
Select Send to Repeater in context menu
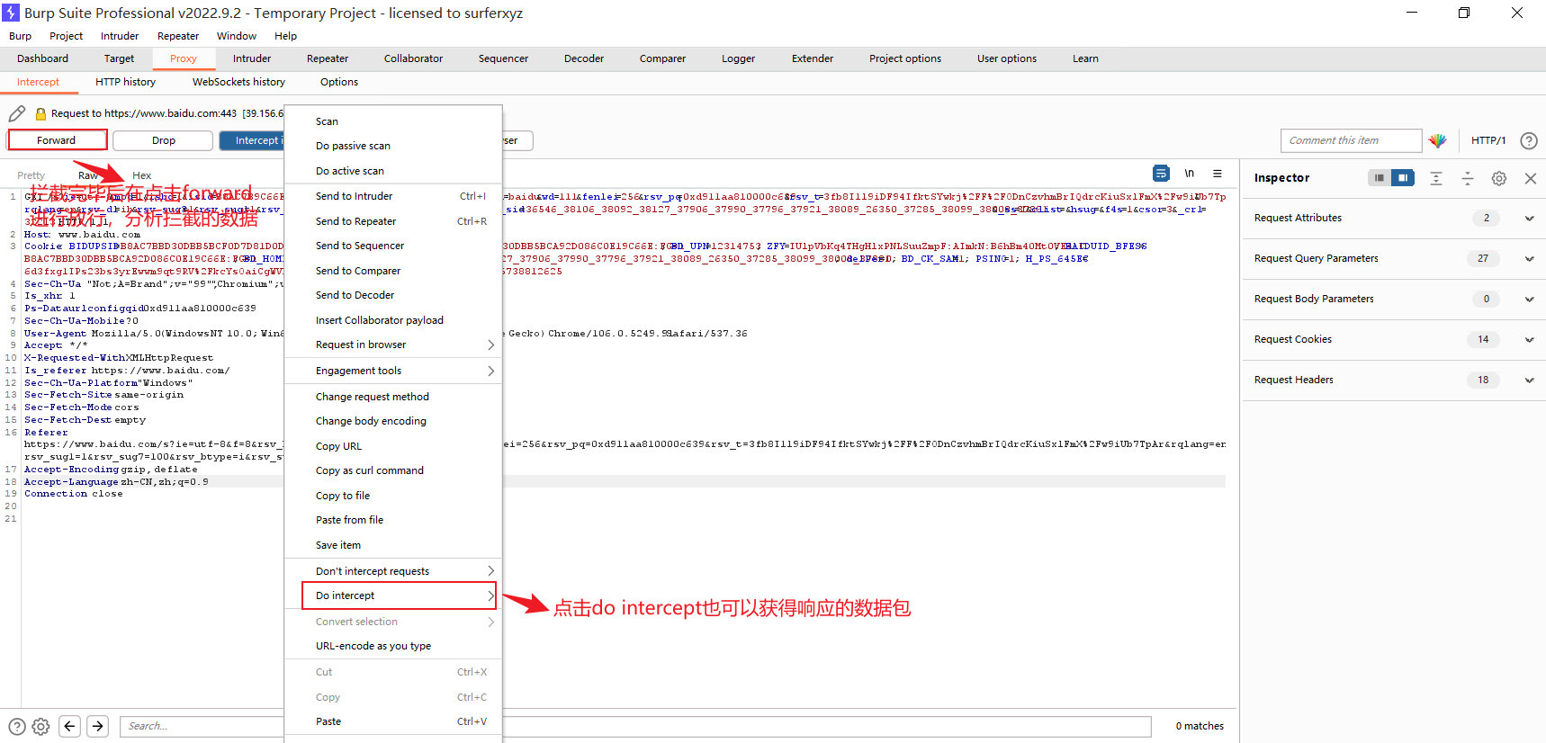(393, 221)
